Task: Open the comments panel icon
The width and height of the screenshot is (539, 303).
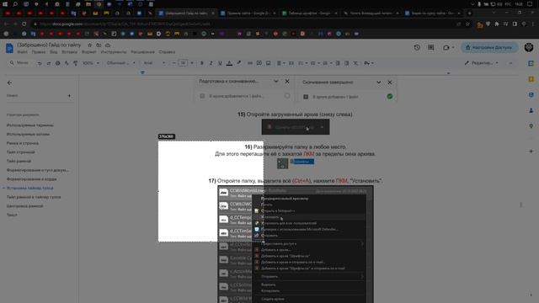Action: [x=430, y=47]
